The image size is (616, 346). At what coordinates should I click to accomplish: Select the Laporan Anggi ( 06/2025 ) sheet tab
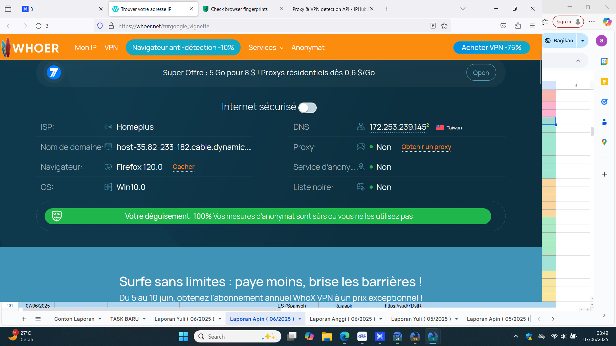pyautogui.click(x=342, y=319)
